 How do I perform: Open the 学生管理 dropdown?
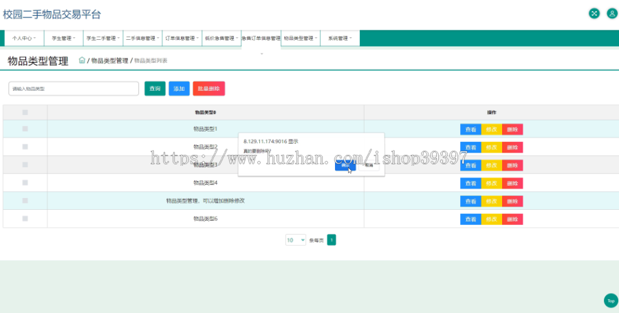(63, 39)
